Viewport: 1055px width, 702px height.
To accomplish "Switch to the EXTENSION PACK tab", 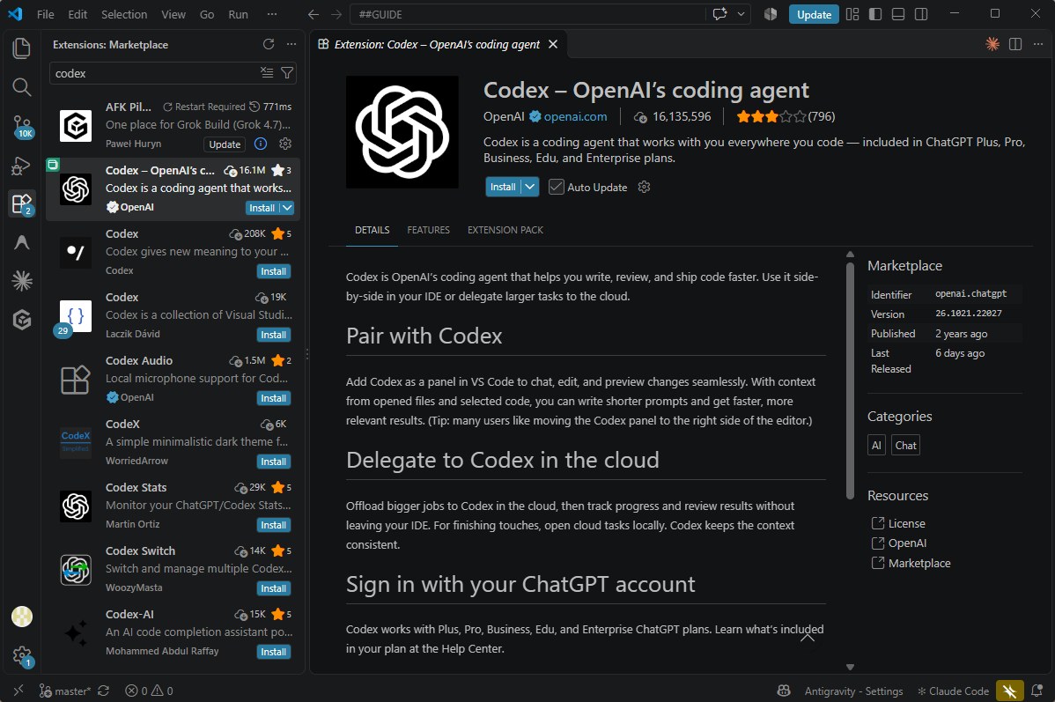I will (x=505, y=230).
